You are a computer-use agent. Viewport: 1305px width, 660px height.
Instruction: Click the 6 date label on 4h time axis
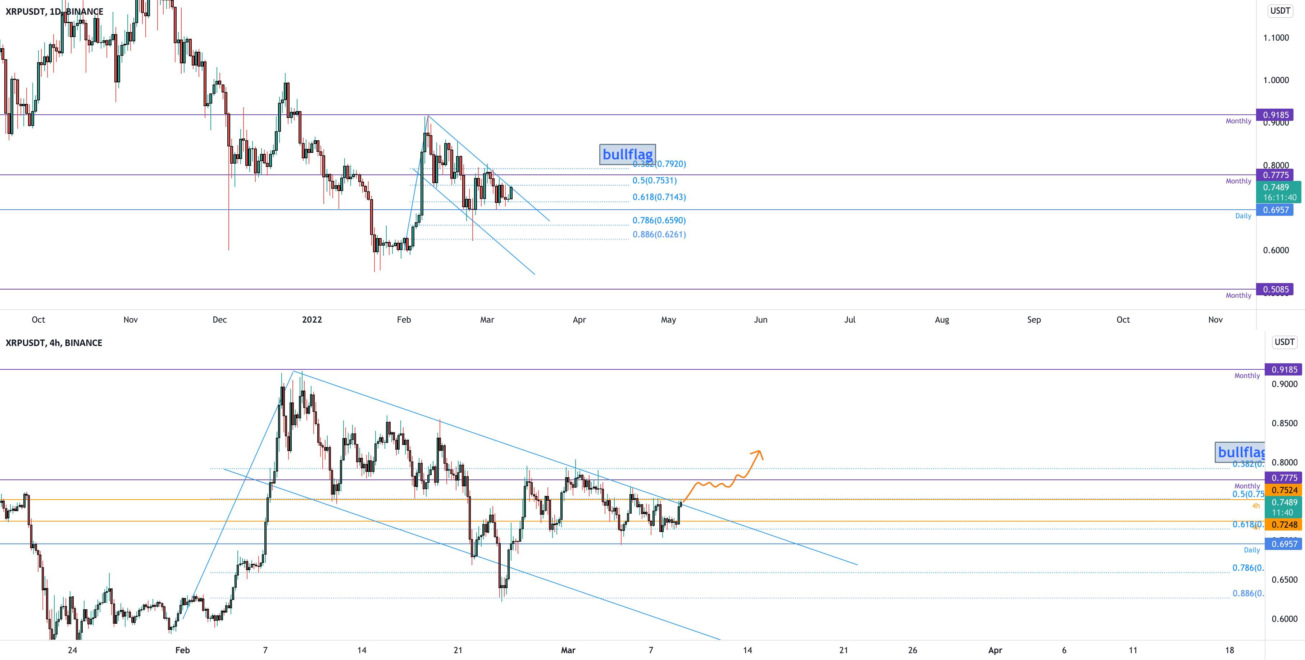click(1064, 650)
